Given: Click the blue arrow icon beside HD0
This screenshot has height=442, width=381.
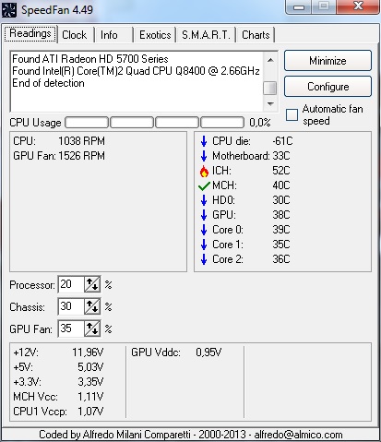Looking at the screenshot, I should (x=204, y=200).
